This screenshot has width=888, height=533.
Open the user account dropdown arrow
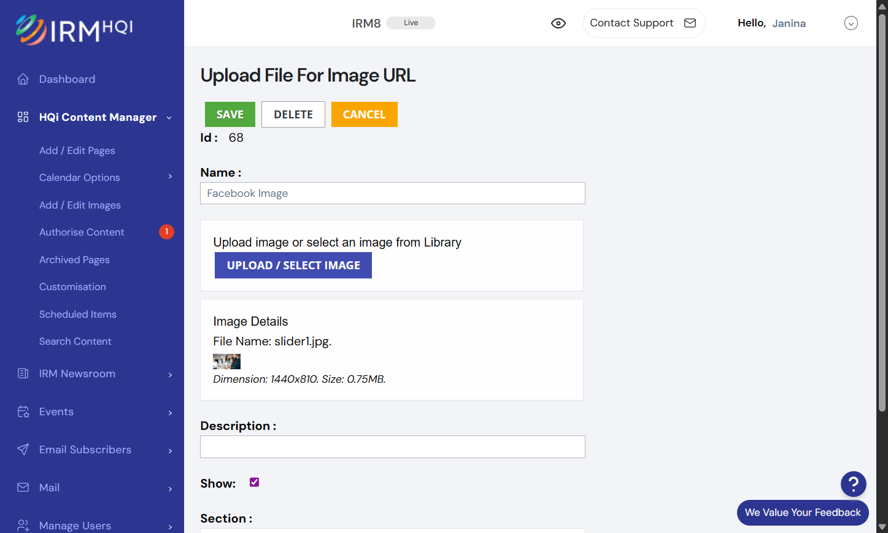[x=851, y=23]
